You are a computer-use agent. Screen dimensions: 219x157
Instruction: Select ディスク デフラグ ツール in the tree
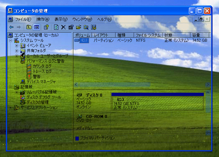(x=44, y=97)
